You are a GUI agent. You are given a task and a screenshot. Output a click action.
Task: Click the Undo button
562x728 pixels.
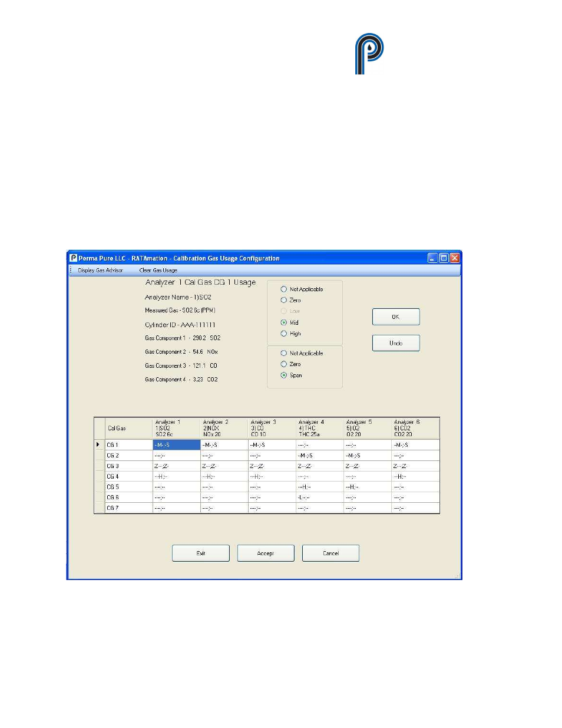tap(396, 343)
